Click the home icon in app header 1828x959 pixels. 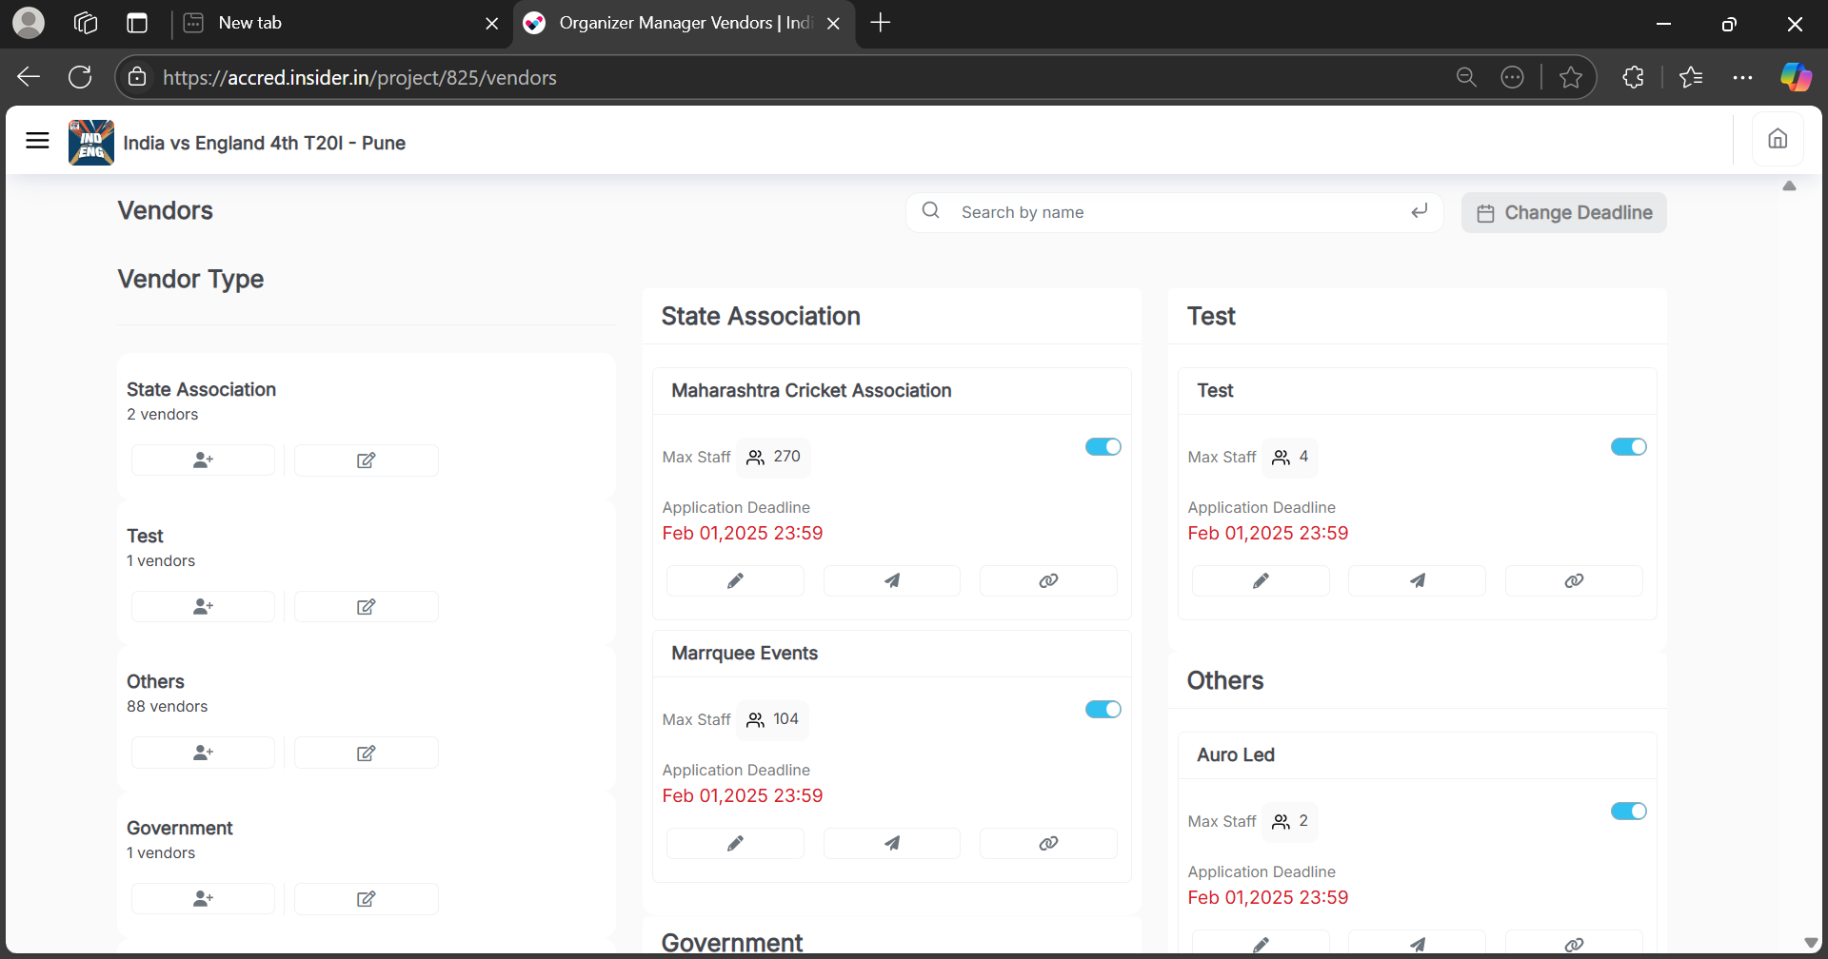coord(1777,140)
